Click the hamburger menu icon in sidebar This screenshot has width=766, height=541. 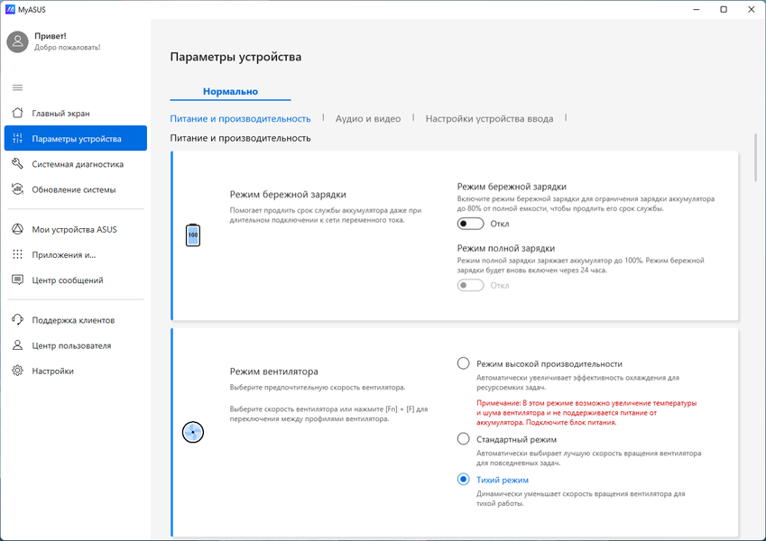tap(17, 87)
